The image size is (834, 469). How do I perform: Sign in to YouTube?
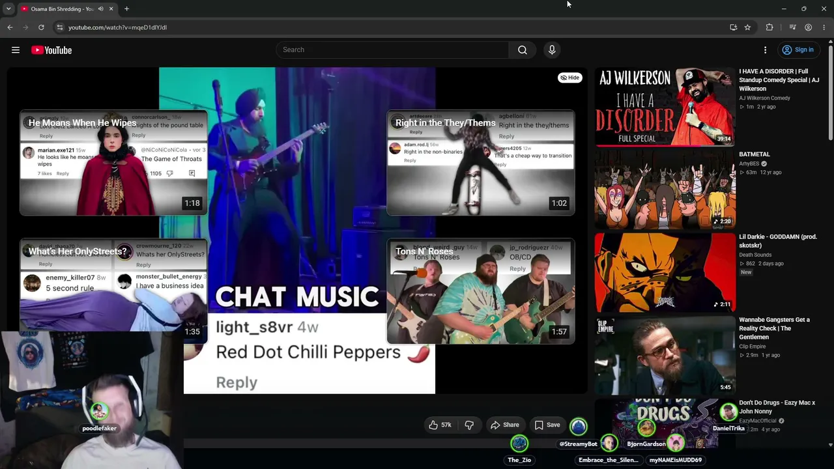pyautogui.click(x=798, y=50)
